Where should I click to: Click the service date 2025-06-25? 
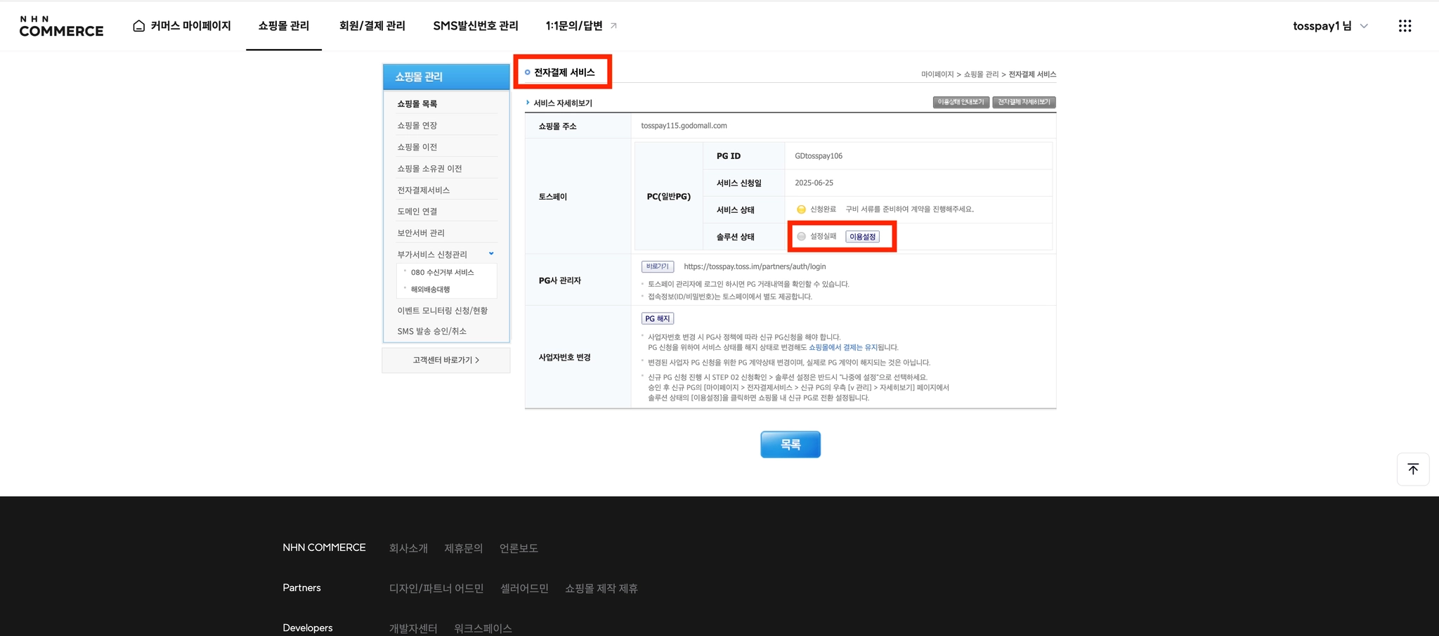814,183
